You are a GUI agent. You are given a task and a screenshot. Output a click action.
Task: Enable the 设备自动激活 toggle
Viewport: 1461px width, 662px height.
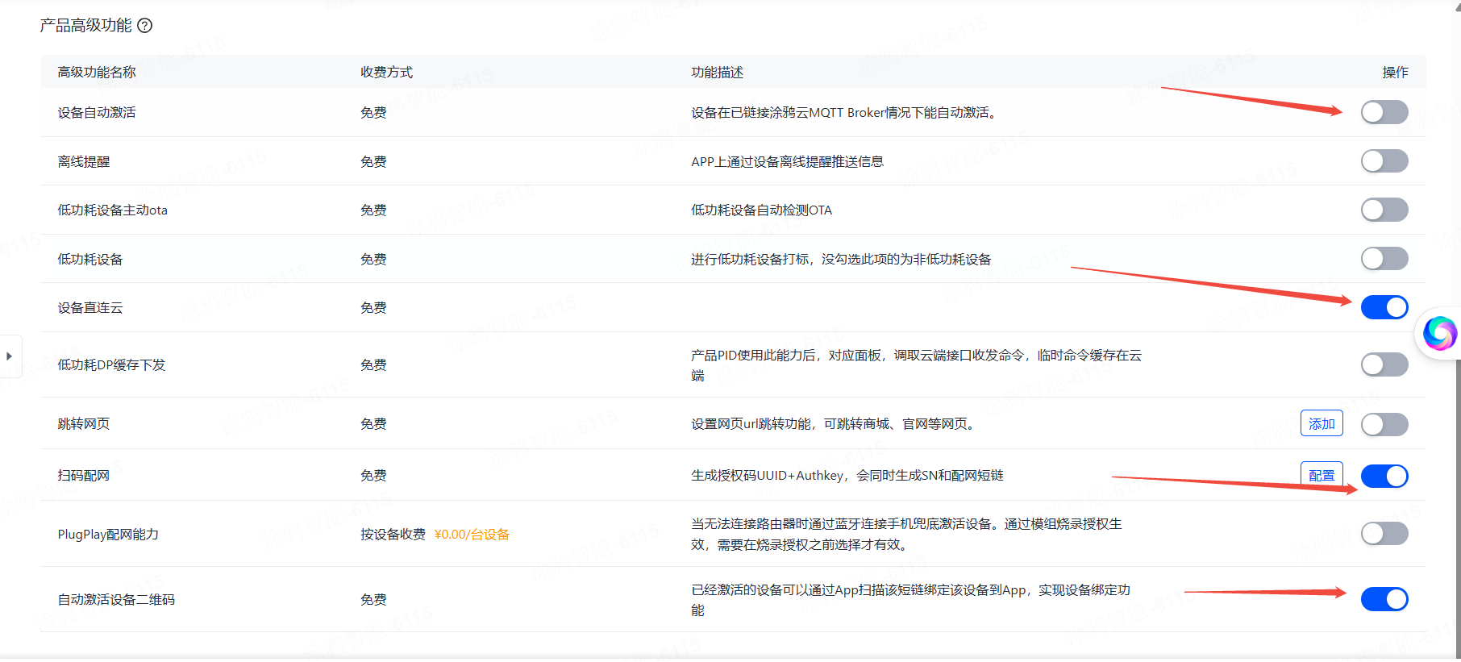pos(1384,112)
